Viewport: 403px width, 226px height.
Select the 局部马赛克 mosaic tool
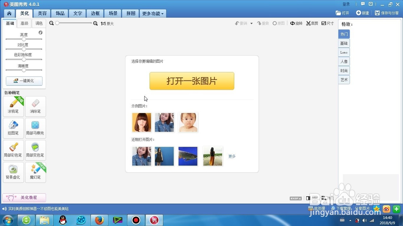tap(35, 128)
